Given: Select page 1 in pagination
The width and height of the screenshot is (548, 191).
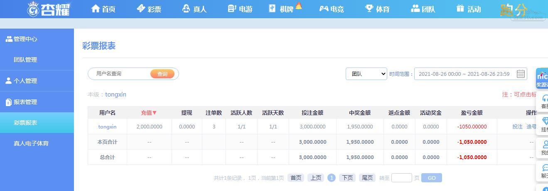Looking at the screenshot, I should pyautogui.click(x=331, y=178).
